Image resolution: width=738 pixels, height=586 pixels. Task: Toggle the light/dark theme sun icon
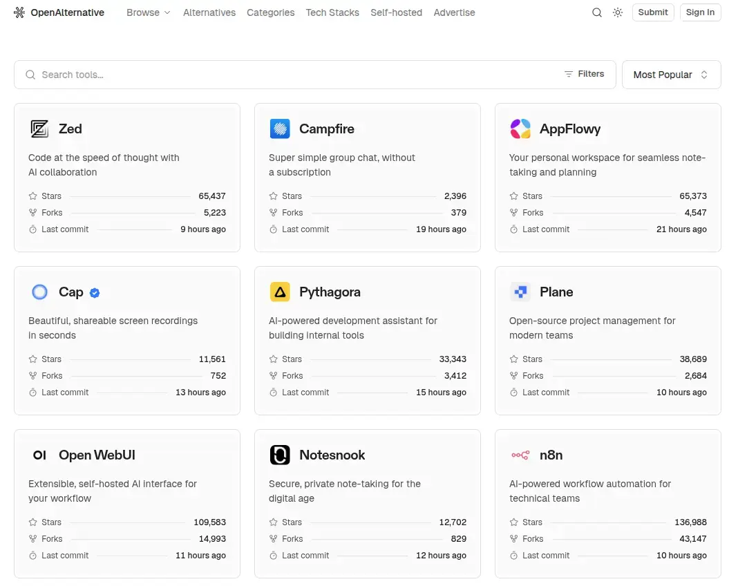click(618, 12)
